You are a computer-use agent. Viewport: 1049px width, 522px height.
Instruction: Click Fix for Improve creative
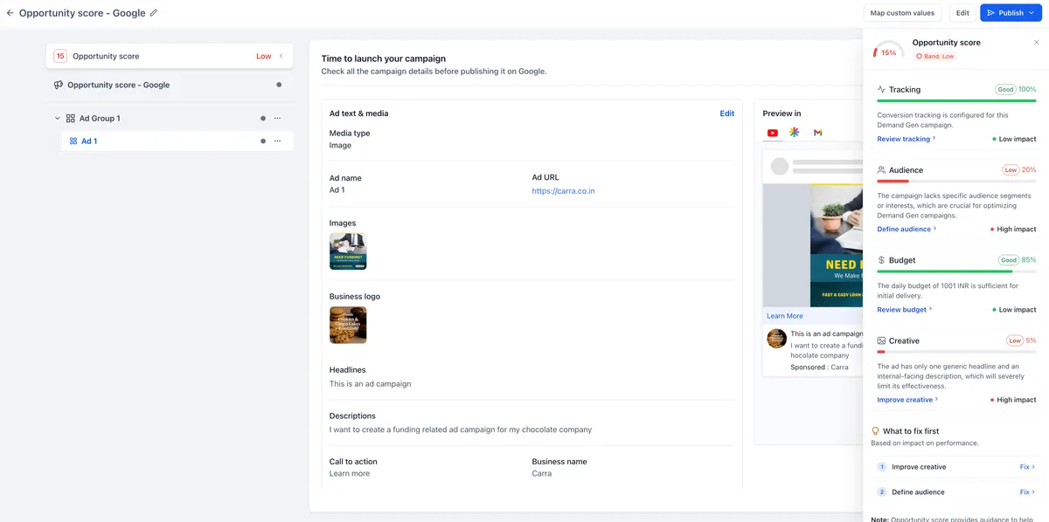click(x=1027, y=467)
